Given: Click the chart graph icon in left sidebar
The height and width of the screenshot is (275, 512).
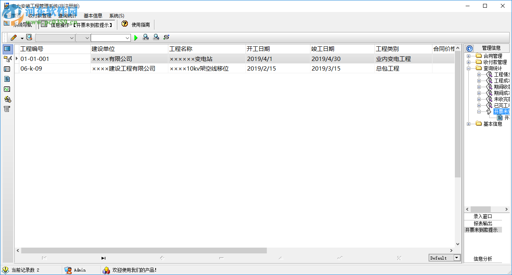Looking at the screenshot, I should [x=7, y=89].
